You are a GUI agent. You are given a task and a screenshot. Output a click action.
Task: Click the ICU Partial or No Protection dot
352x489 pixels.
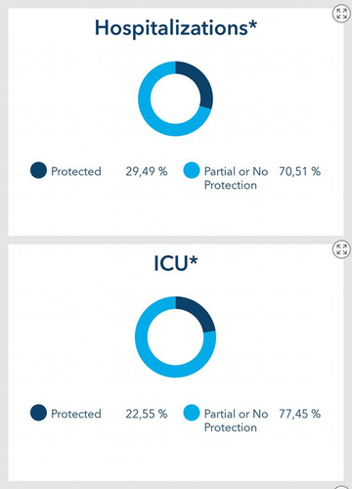point(192,413)
